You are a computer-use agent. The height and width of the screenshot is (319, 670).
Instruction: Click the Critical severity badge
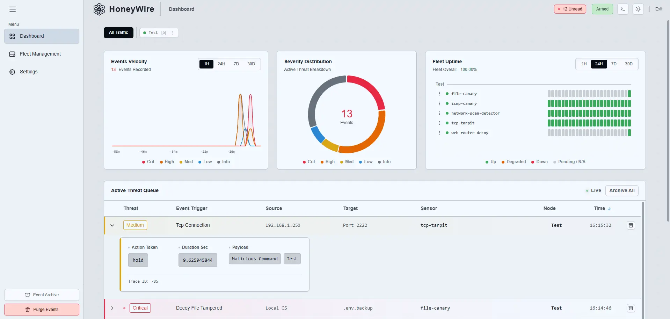click(x=140, y=308)
